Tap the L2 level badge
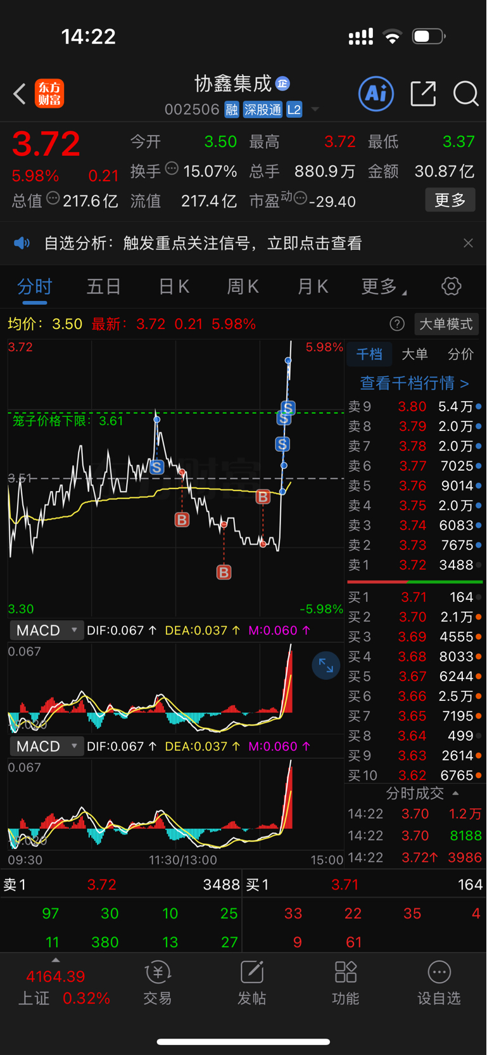The image size is (487, 1055). (x=294, y=110)
